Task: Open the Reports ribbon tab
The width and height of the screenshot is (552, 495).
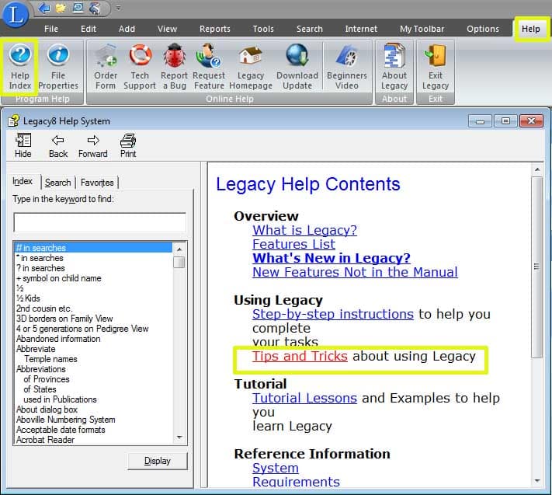Action: 215,29
